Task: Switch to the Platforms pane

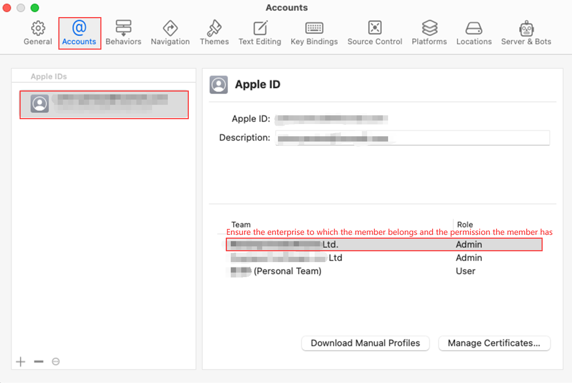Action: point(429,32)
